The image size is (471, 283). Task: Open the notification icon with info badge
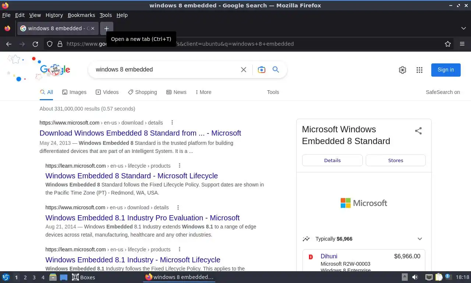coord(448,277)
